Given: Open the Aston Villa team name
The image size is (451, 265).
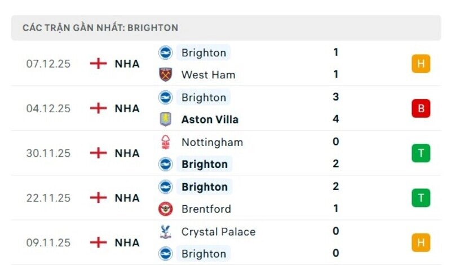Looking at the screenshot, I should tap(210, 120).
